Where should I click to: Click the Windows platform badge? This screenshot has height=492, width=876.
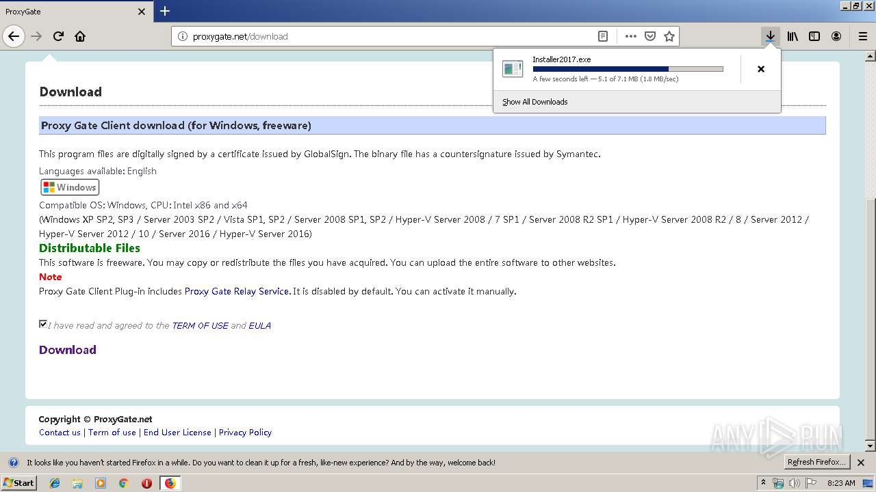[x=70, y=187]
